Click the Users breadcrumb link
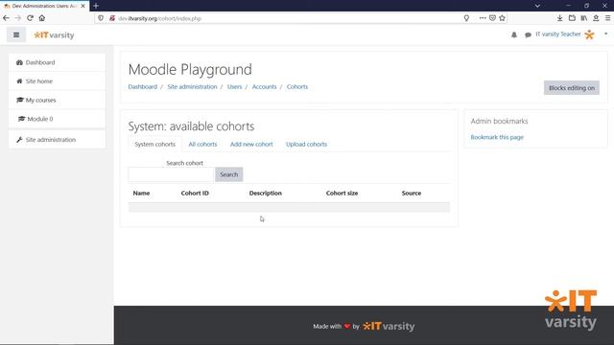Viewport: 614px width, 345px height. (234, 87)
